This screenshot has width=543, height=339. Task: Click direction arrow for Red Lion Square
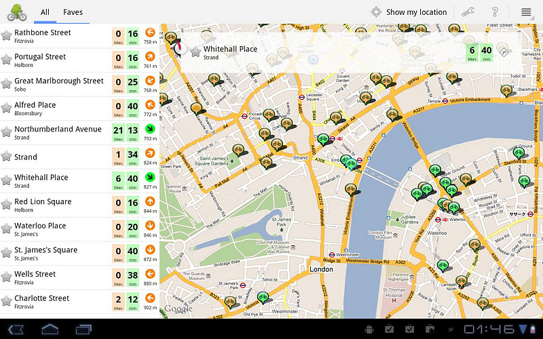tap(150, 201)
